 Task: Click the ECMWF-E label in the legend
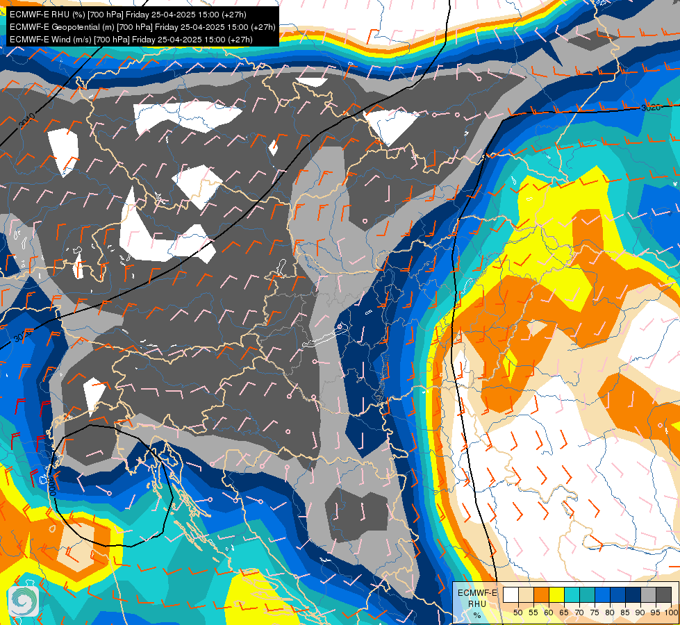pyautogui.click(x=477, y=592)
